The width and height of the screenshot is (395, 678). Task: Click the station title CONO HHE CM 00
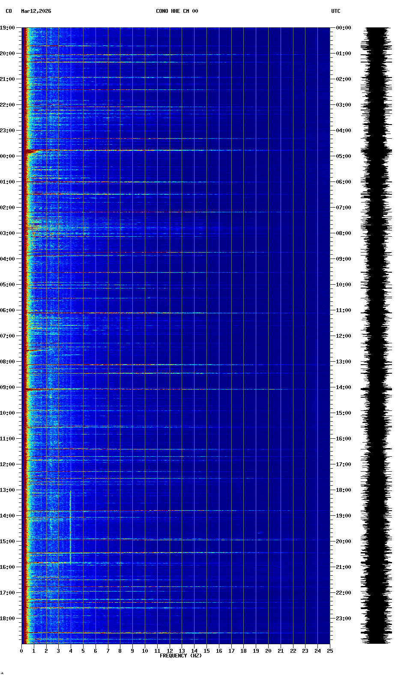177,11
